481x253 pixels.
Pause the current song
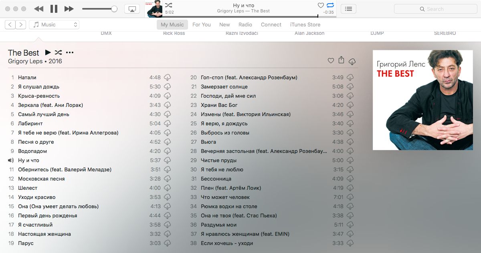54,9
